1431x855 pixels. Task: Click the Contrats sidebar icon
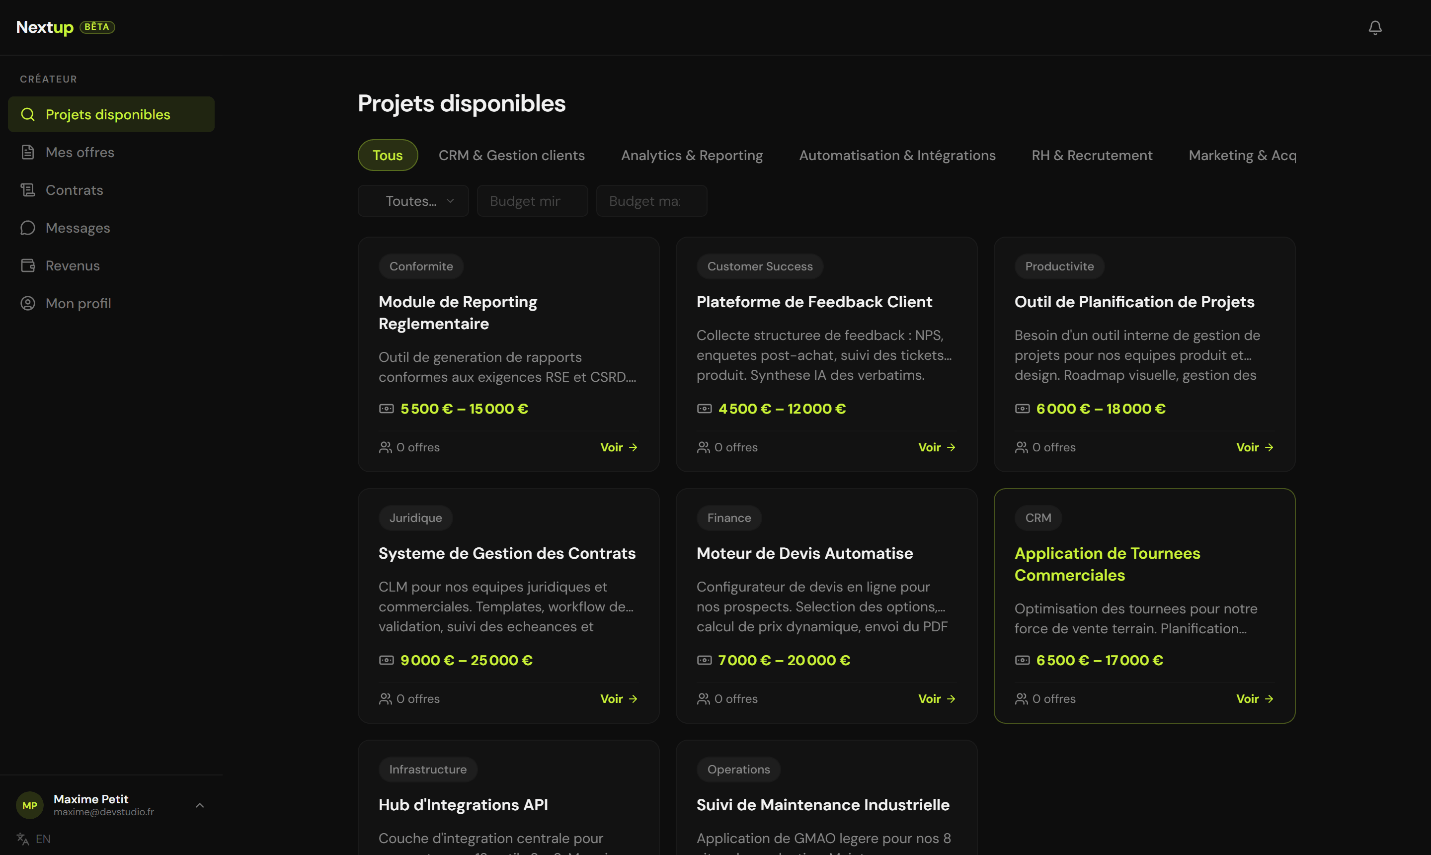point(28,189)
